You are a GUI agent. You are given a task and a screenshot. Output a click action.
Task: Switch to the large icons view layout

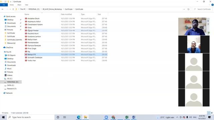212,113
